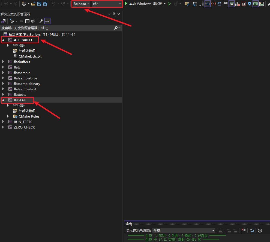This screenshot has width=270, height=242.
Task: Click the 输出 Output panel title
Action: click(x=129, y=224)
